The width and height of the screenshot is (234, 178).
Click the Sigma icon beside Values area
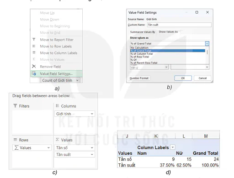(58, 140)
